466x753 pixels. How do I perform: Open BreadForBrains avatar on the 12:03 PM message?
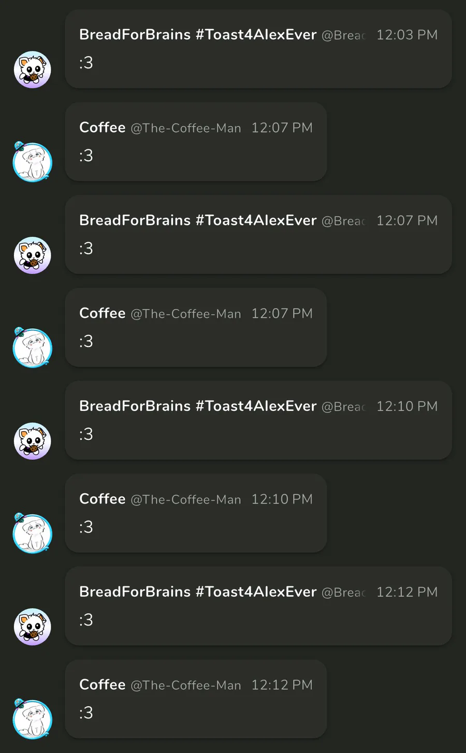(x=32, y=69)
